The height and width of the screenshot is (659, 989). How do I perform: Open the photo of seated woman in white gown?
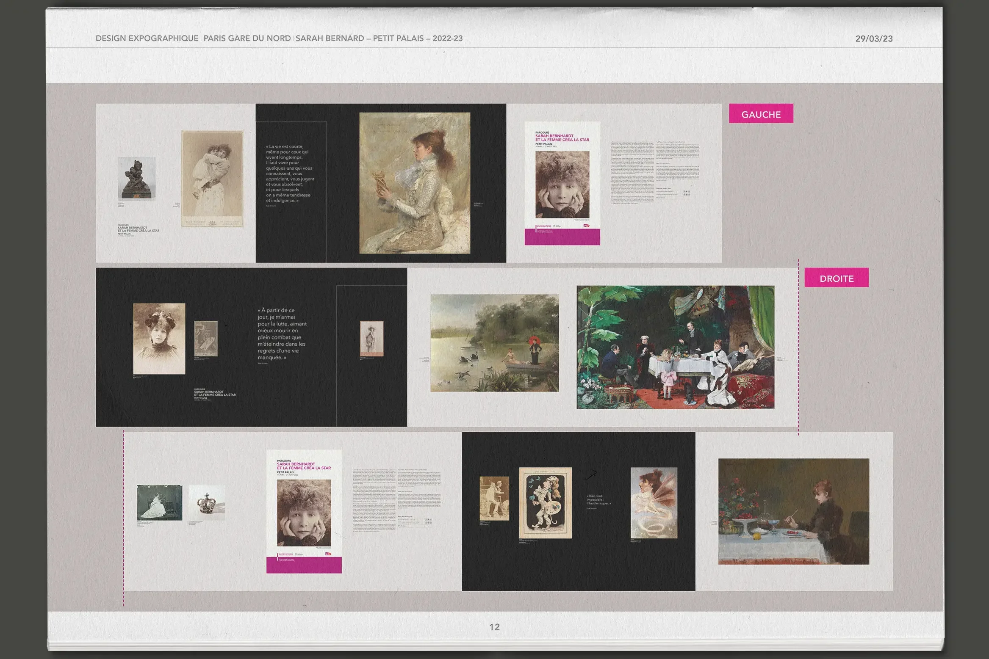tap(159, 503)
